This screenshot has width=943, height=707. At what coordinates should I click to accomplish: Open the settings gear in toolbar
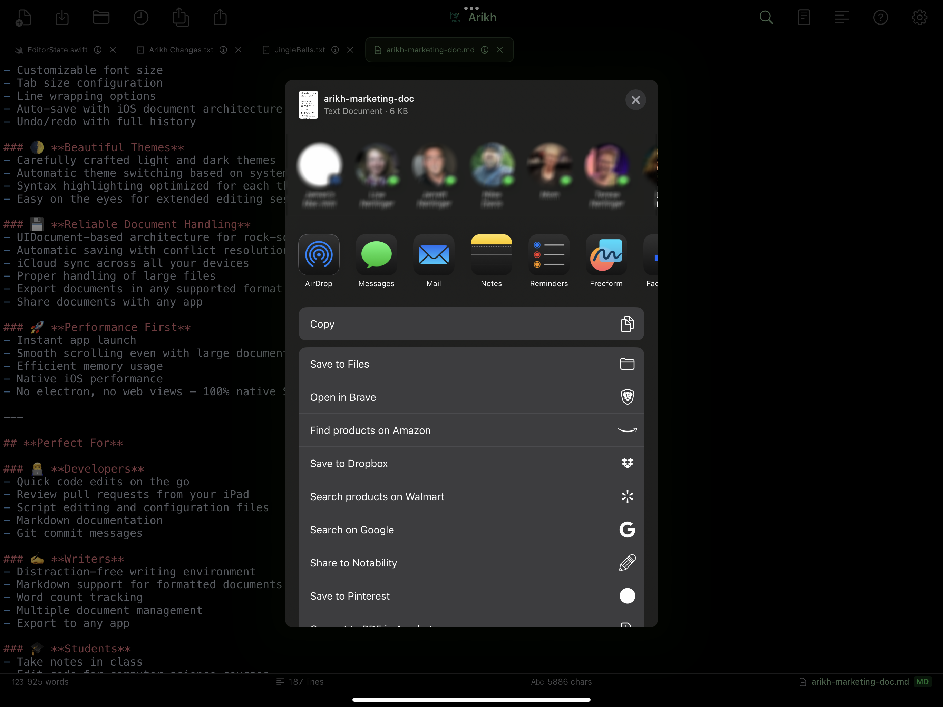pos(919,18)
